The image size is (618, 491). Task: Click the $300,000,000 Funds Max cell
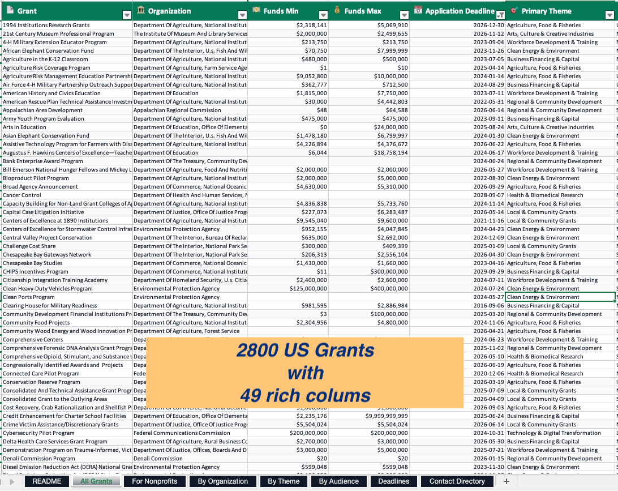point(369,272)
